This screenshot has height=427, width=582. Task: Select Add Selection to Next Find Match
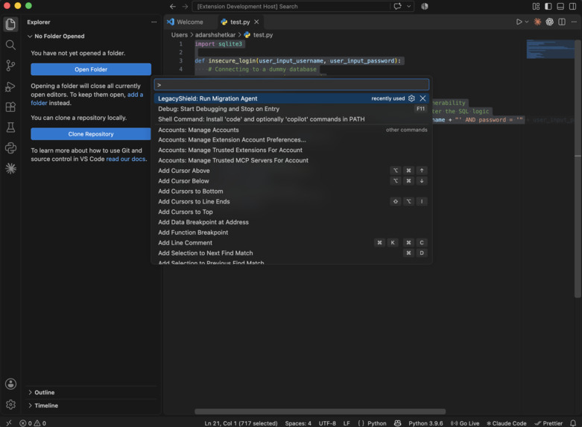click(x=291, y=253)
